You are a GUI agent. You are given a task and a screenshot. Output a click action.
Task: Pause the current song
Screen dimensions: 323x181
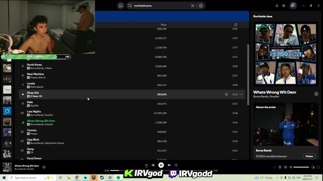161,165
